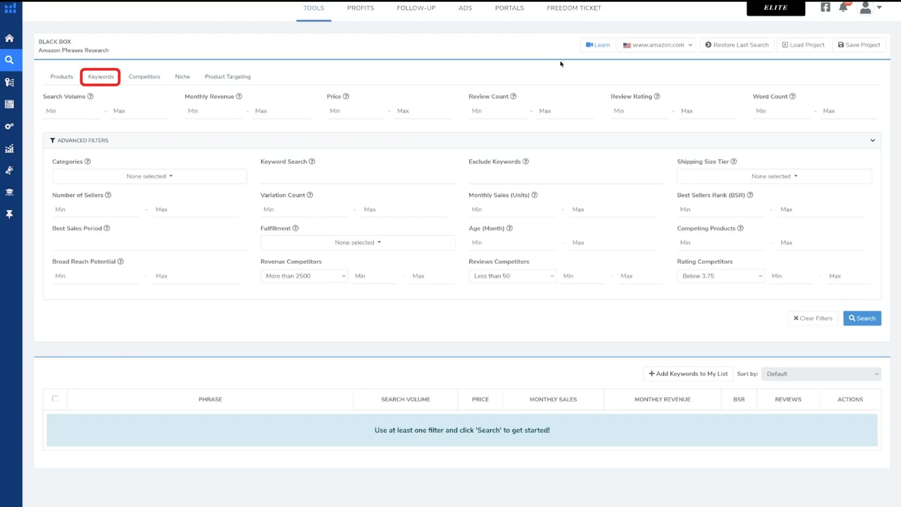Open the bar chart analytics sidebar icon
The image size is (901, 507).
[10, 149]
